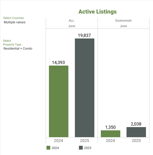Viewport: 153px width, 155px height.
Task: Click the 2,038 value label
Action: (x=136, y=124)
